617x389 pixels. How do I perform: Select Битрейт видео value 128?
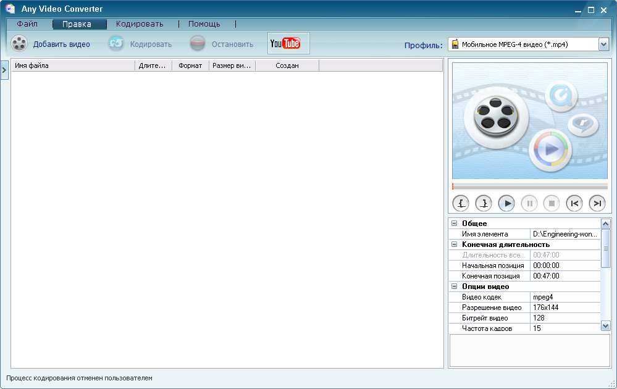[565, 317]
